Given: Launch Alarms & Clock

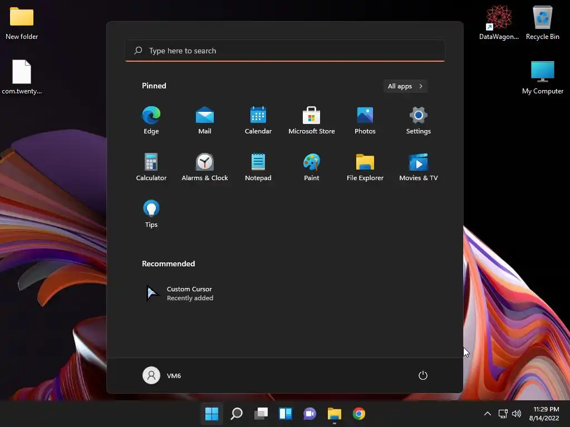Looking at the screenshot, I should click(x=205, y=167).
